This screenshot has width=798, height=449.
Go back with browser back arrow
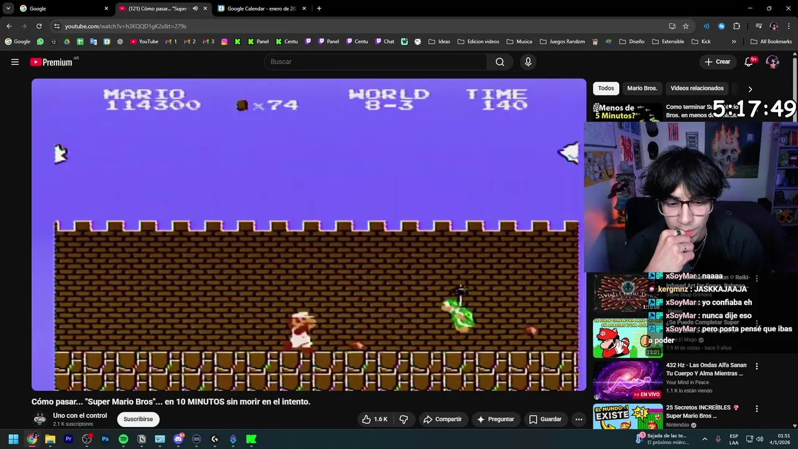pos(9,26)
